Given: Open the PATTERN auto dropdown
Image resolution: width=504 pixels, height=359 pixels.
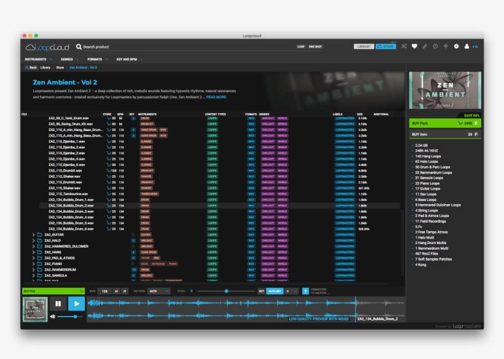Looking at the screenshot, I should tap(159, 291).
